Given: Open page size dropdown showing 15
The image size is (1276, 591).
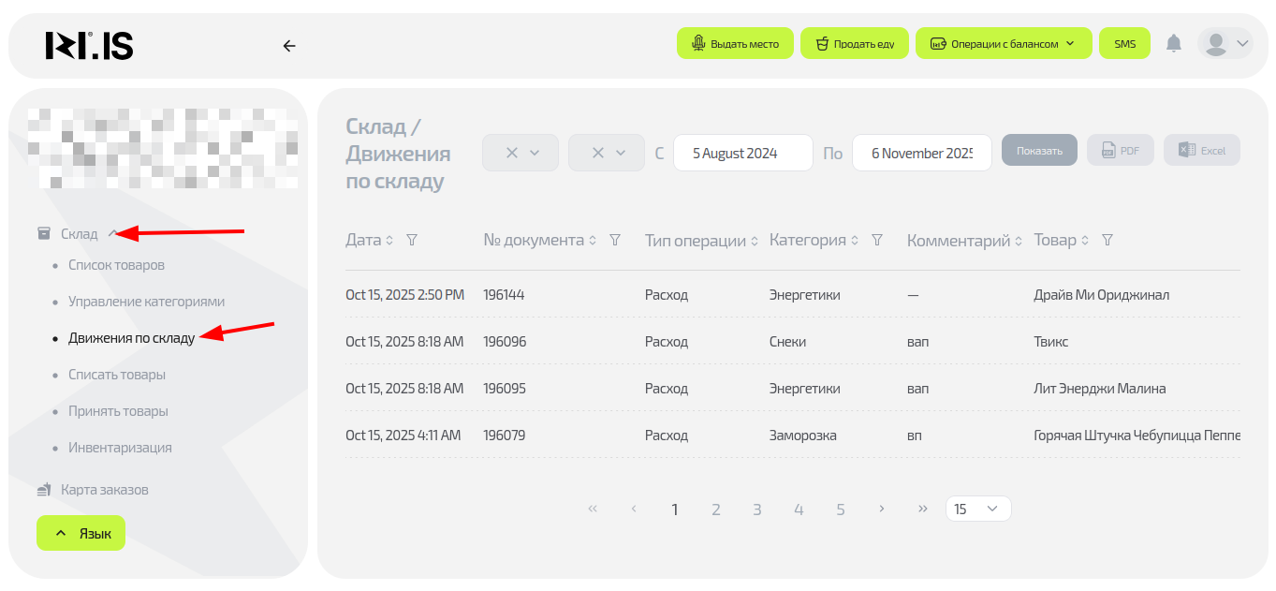Looking at the screenshot, I should (x=978, y=509).
